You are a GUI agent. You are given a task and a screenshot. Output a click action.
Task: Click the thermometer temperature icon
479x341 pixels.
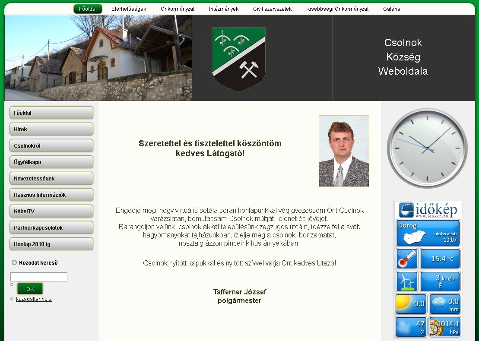[x=406, y=259]
